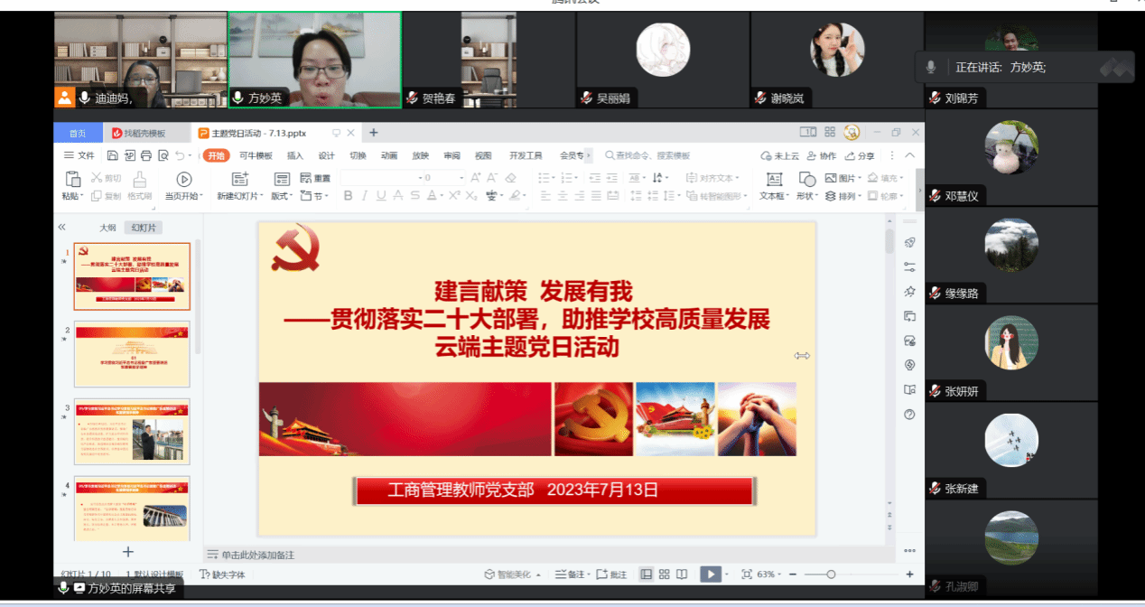Toggle normal view button in status bar

click(x=646, y=574)
